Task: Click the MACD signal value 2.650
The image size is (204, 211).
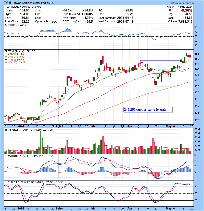Action: 43,156
